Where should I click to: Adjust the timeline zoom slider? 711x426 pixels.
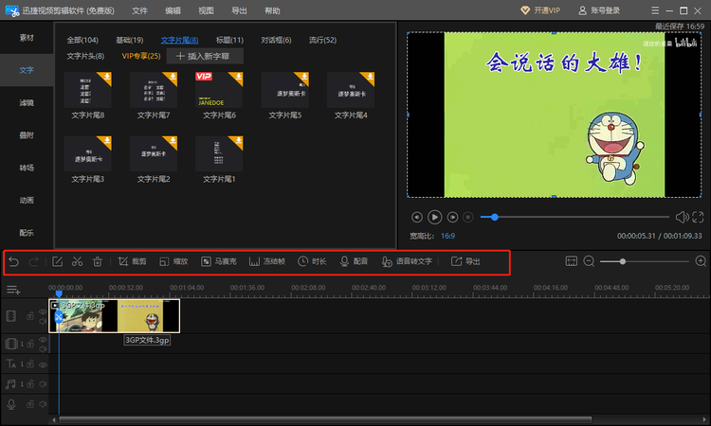(x=623, y=261)
